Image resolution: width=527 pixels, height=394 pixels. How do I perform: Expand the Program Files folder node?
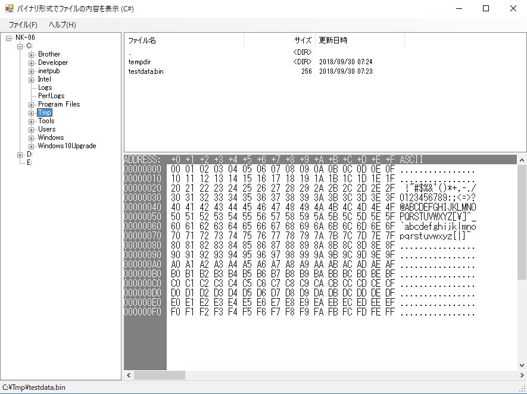(x=31, y=105)
